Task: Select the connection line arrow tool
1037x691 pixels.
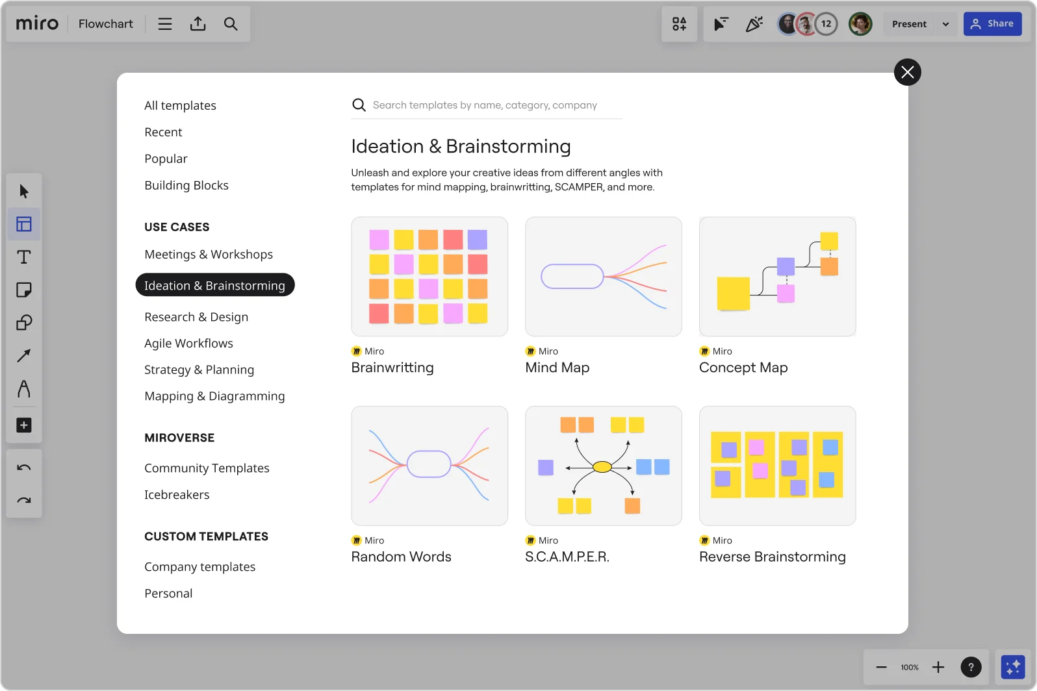Action: pyautogui.click(x=24, y=355)
